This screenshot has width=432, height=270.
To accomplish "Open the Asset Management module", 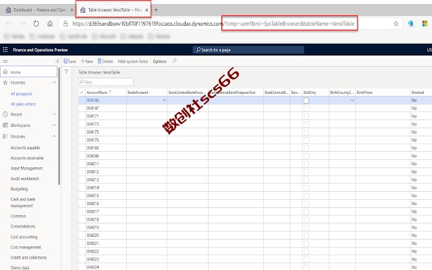I will point(27,168).
